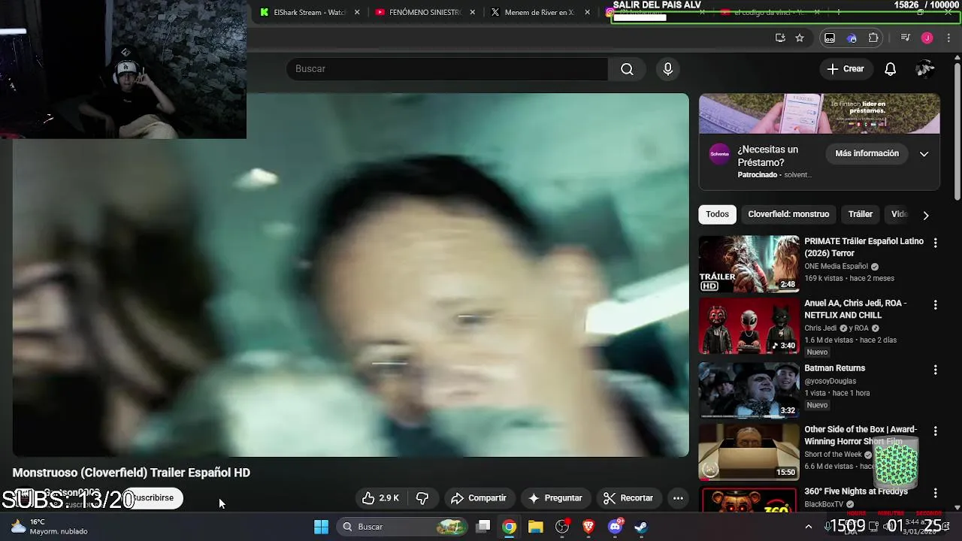Click the 360° Five Nights at Freddys title
The width and height of the screenshot is (962, 541).
[x=856, y=491]
